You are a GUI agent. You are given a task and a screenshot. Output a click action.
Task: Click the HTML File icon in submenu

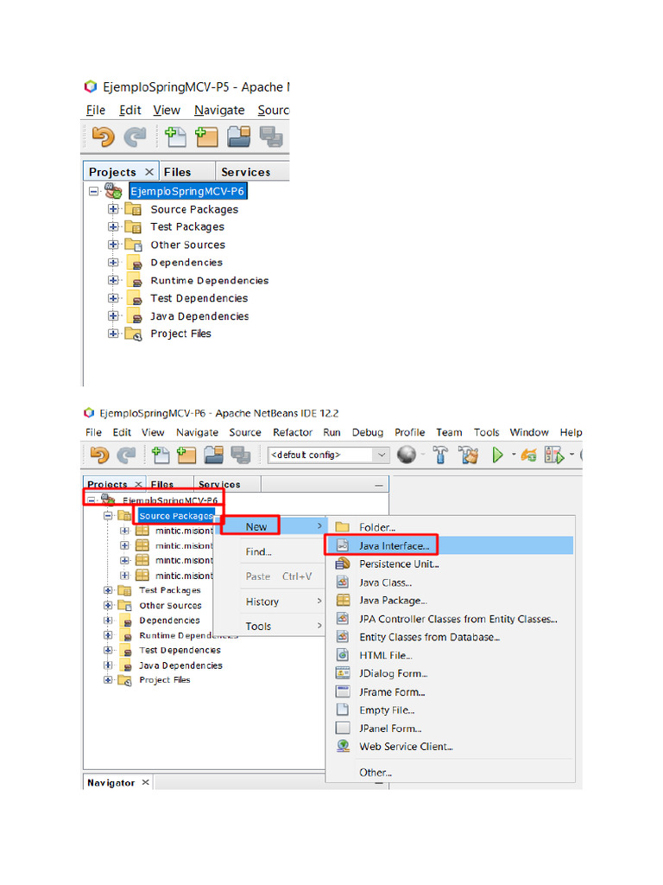pyautogui.click(x=342, y=655)
